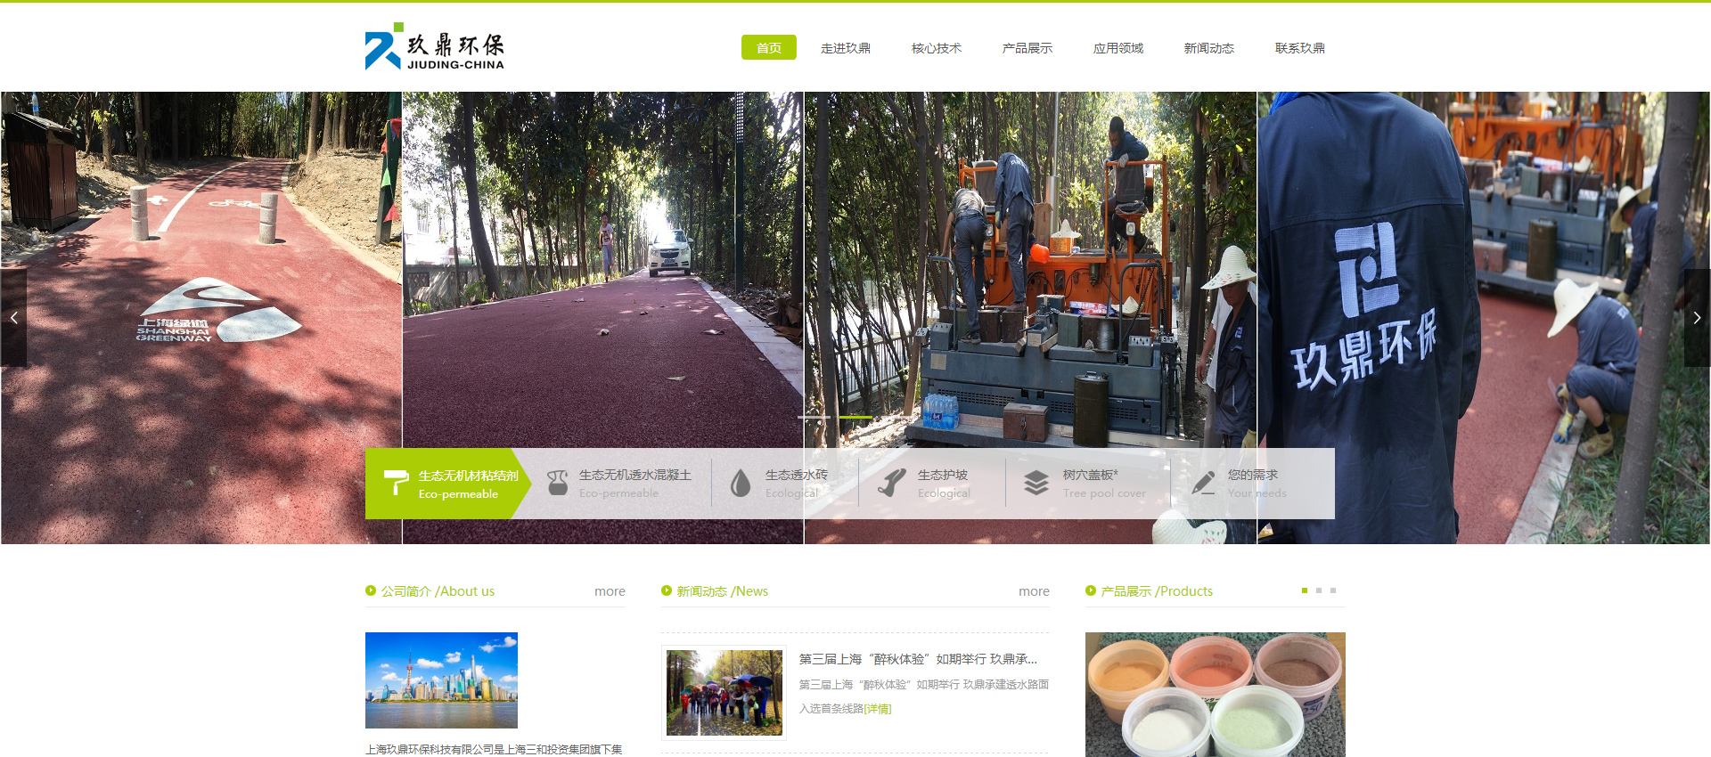
Task: Click the water drop icon for 生态透水砖
Action: pos(741,483)
